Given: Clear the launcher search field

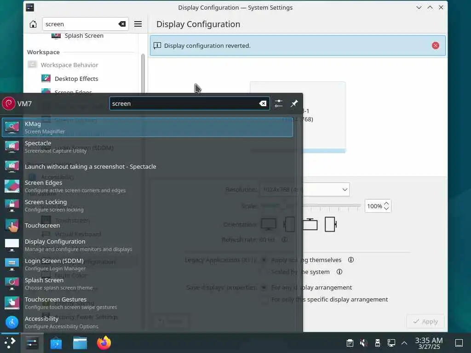Looking at the screenshot, I should click(263, 103).
